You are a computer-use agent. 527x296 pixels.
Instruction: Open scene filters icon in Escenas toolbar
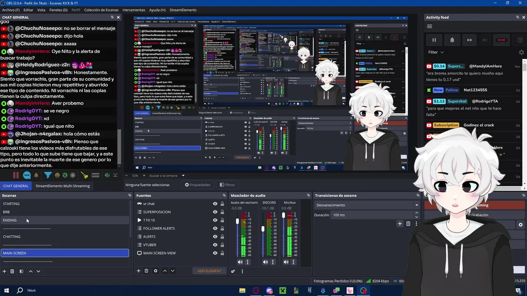[x=21, y=271]
